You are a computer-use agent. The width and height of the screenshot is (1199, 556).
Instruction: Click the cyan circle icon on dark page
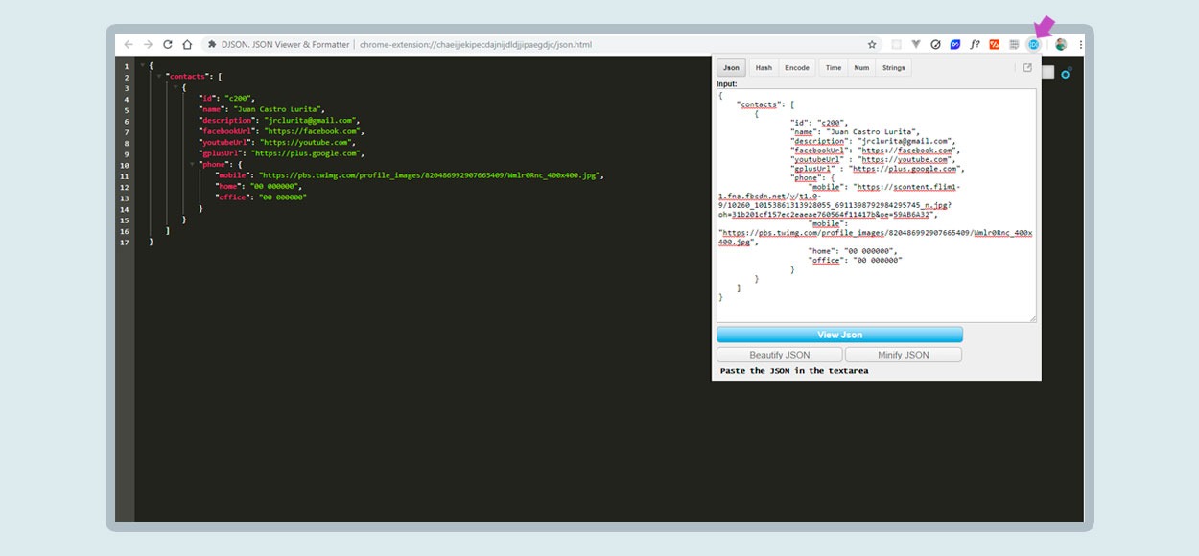1066,72
